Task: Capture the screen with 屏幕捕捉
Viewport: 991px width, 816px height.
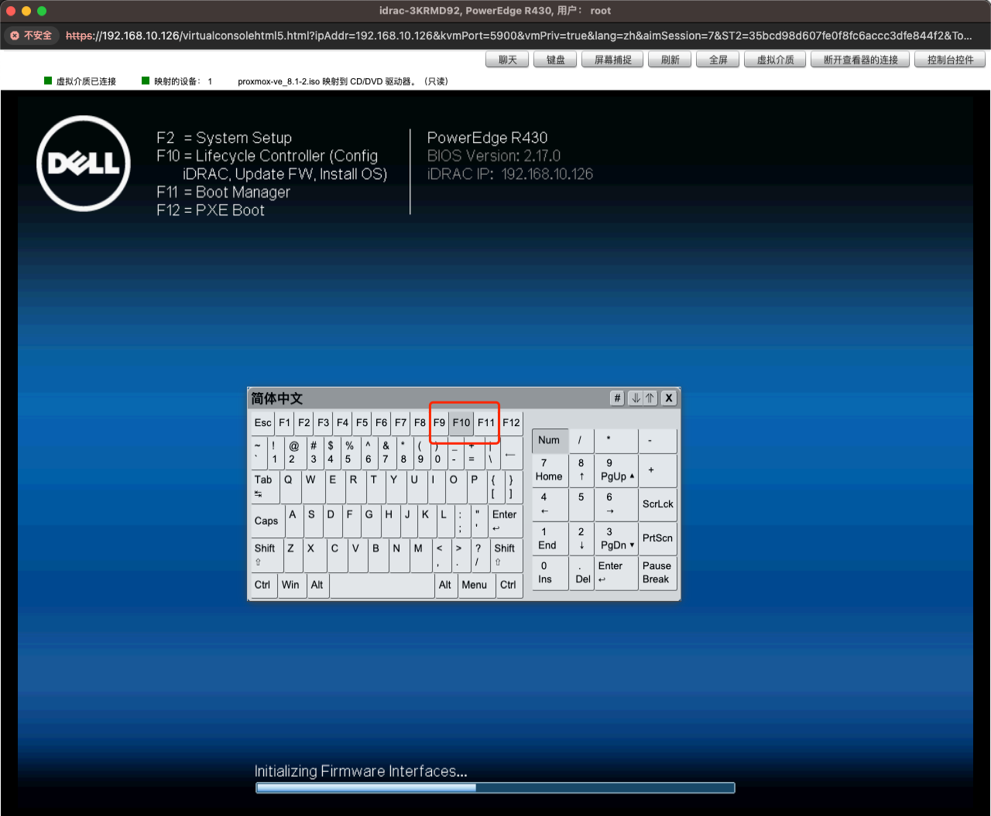Action: [612, 60]
